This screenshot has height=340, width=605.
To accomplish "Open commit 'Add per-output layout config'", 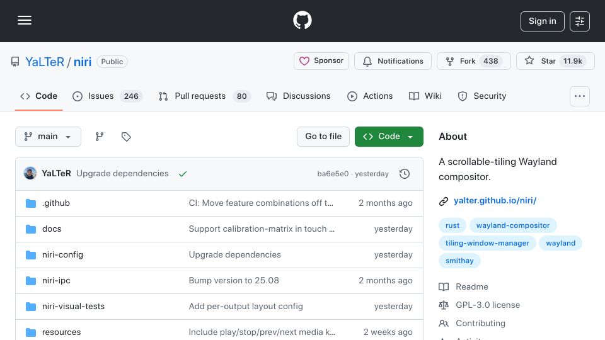I will (246, 307).
